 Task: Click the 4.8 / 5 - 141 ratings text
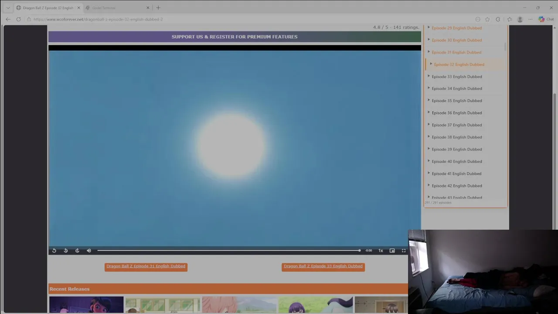point(396,27)
